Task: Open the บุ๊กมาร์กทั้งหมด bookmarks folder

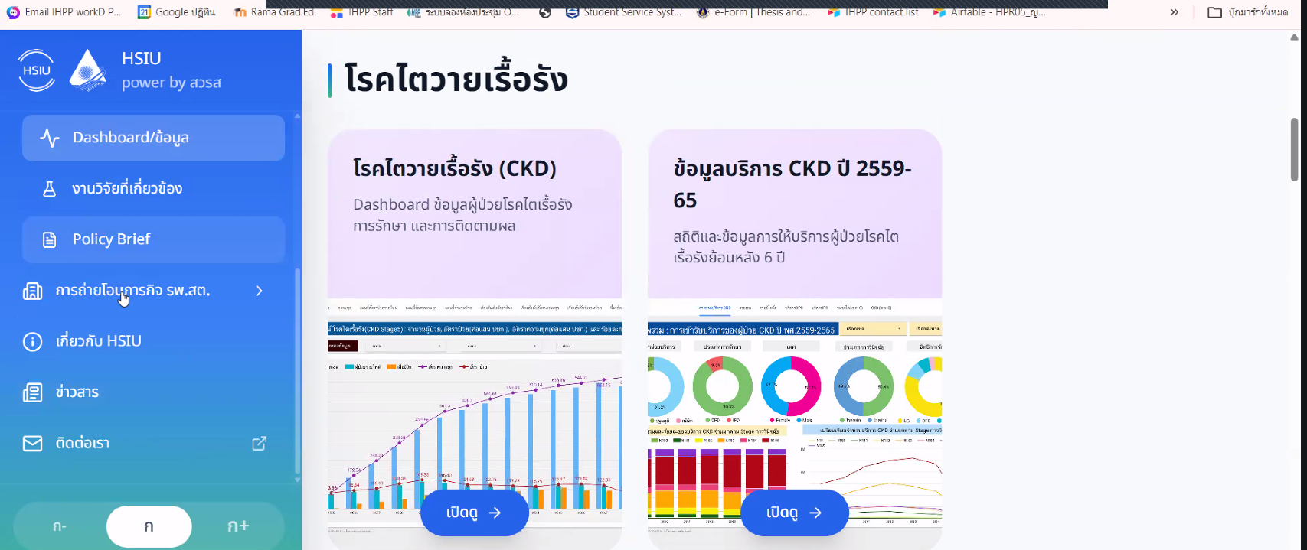Action: [1248, 12]
